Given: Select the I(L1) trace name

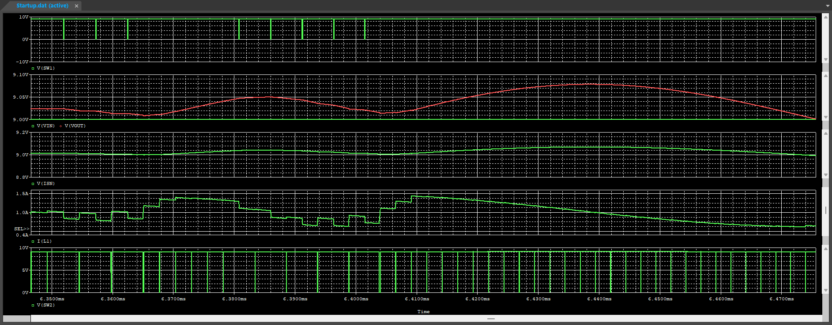Looking at the screenshot, I should (x=45, y=241).
